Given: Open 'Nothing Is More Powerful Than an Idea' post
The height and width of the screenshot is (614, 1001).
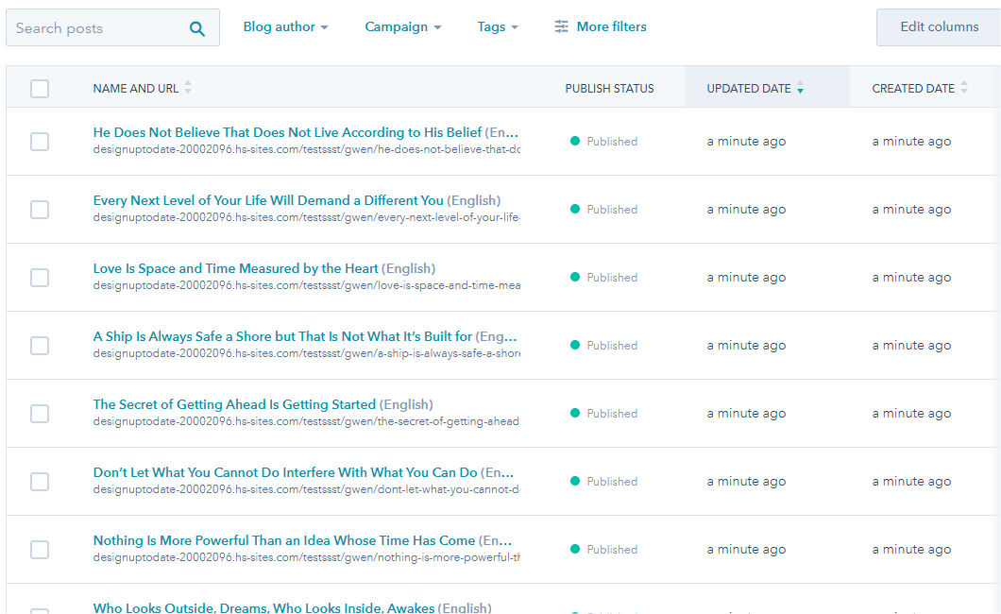Looking at the screenshot, I should (x=283, y=540).
